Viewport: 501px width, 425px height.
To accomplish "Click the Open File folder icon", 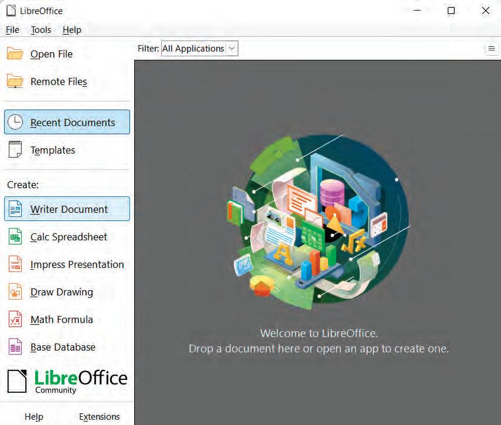I will (15, 54).
